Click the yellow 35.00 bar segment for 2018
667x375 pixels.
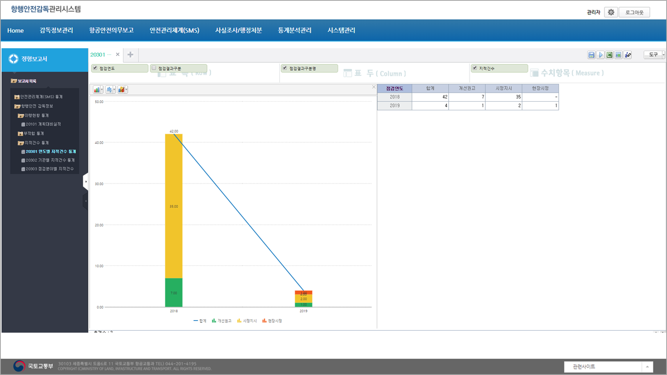click(x=174, y=206)
